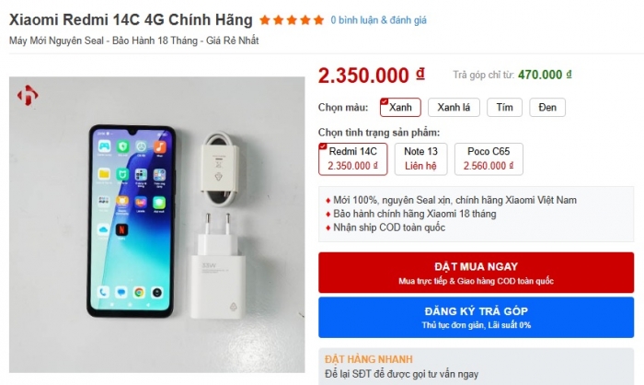This screenshot has height=385, width=644.
Task: Click the Netflix app icon in phone photo
Action: point(121,229)
